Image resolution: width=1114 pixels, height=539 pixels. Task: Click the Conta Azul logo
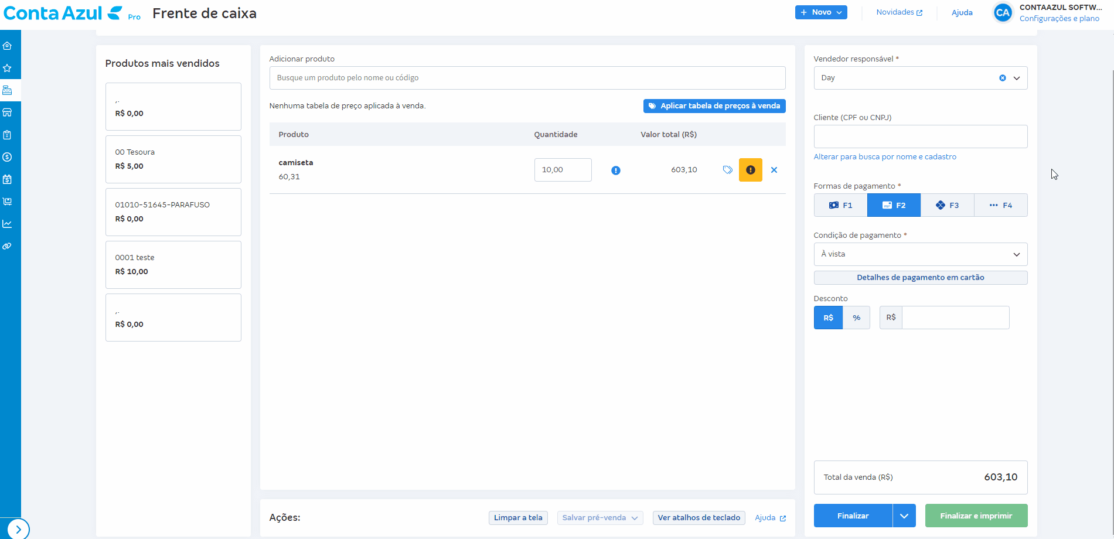pyautogui.click(x=63, y=13)
